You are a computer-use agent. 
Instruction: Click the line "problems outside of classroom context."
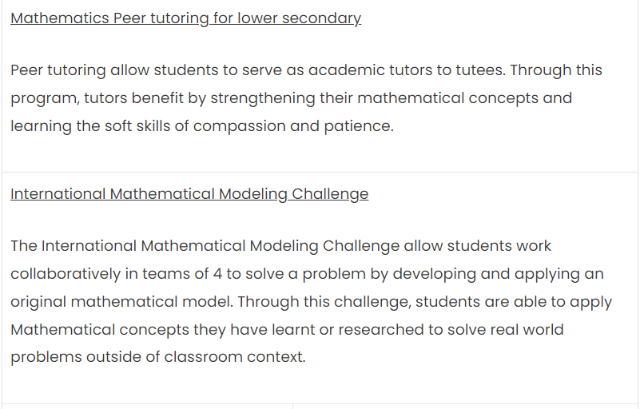click(x=158, y=357)
